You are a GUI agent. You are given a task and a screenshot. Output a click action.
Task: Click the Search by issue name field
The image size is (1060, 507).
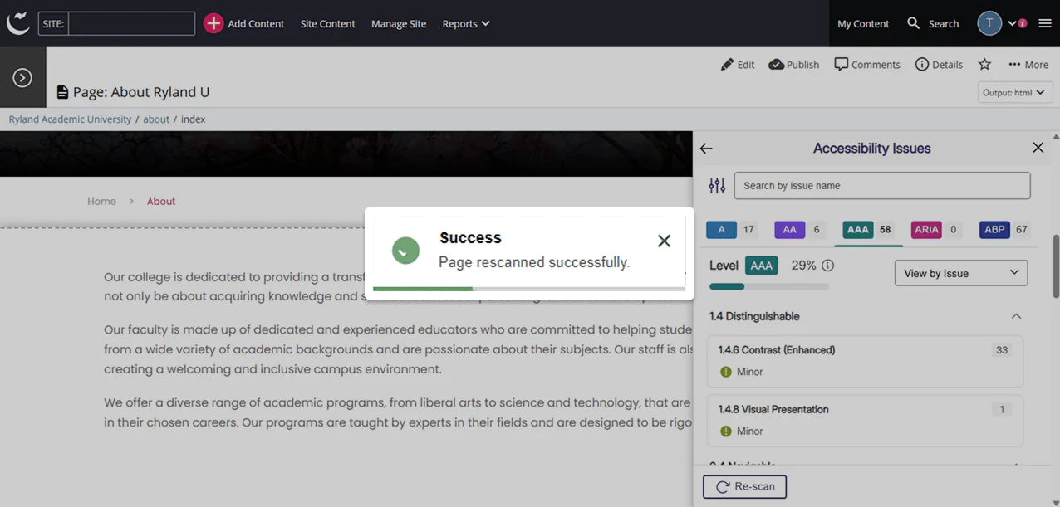(881, 185)
